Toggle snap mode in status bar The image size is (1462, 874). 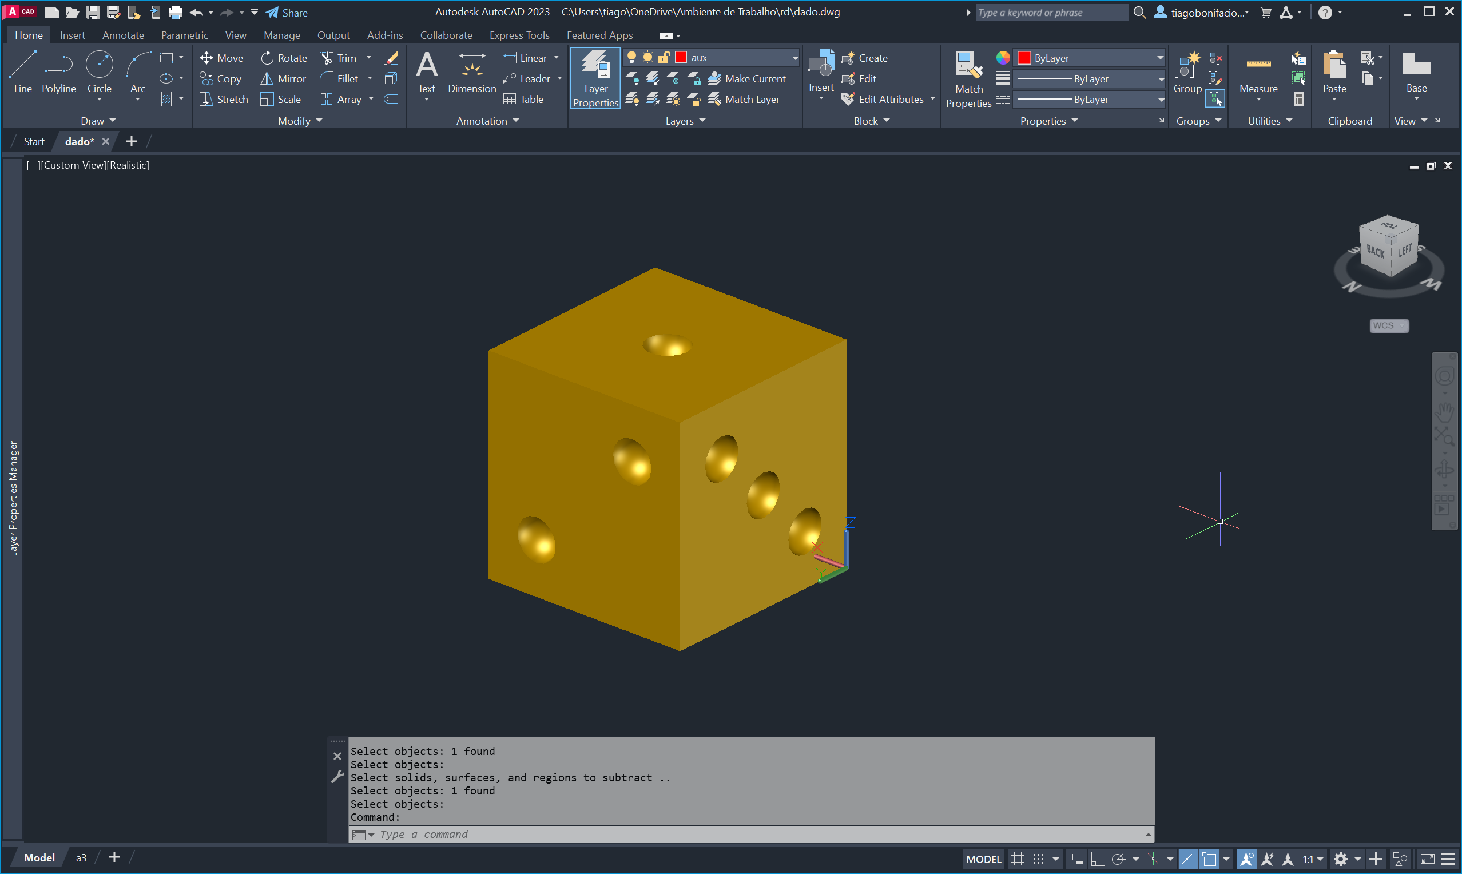pyautogui.click(x=1039, y=859)
